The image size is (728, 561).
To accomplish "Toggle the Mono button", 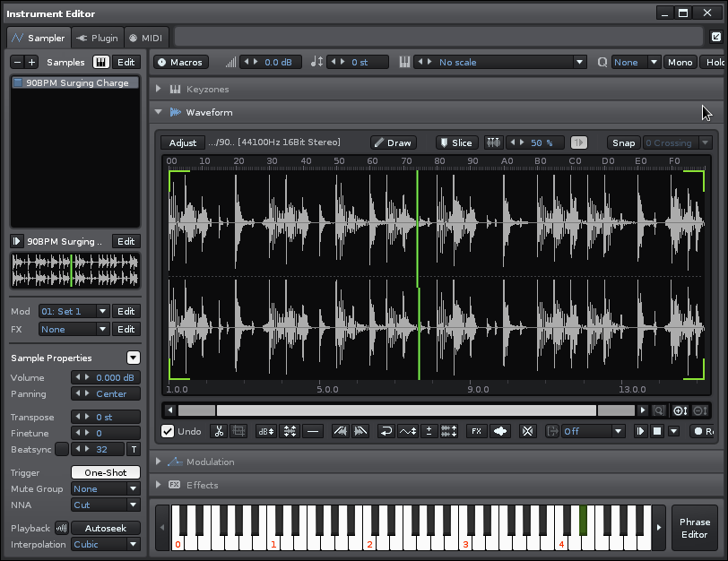I will pos(680,62).
